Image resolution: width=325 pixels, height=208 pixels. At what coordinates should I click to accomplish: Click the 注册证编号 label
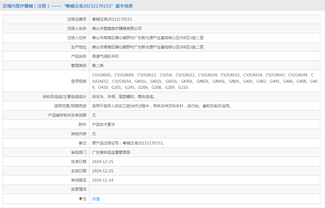(x=77, y=19)
